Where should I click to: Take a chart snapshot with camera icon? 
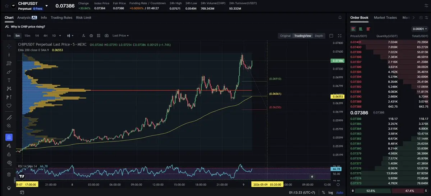click(107, 35)
